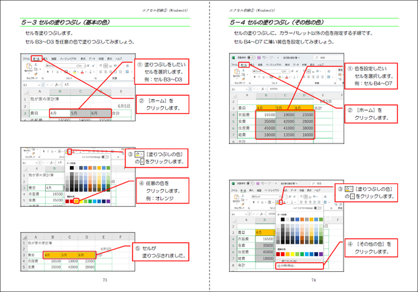This screenshot has height=292, width=418.
Task: Toggle high-contrast switch in 5-3 step ③ color palette
Action: [105, 157]
